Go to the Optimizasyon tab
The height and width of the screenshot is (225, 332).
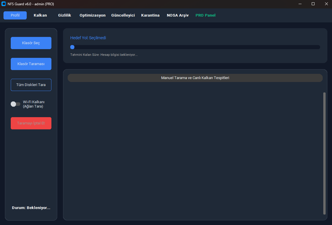pyautogui.click(x=93, y=15)
